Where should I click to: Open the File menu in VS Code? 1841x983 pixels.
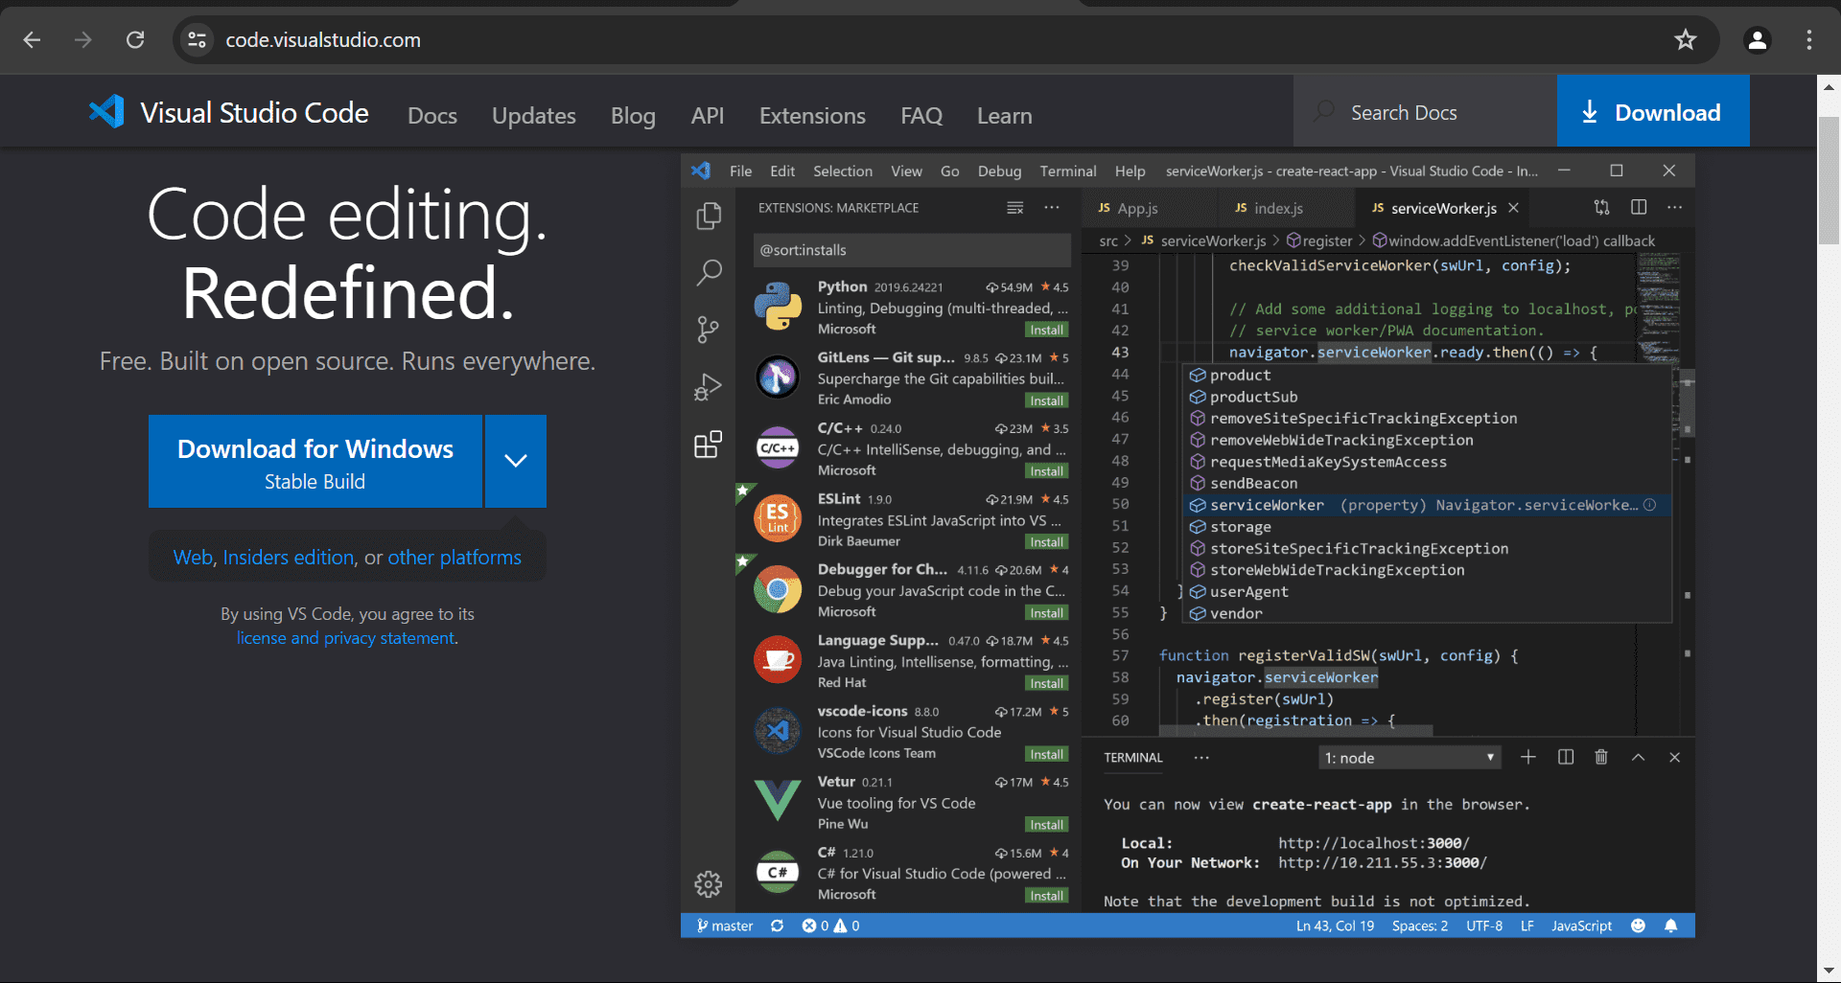pos(740,171)
